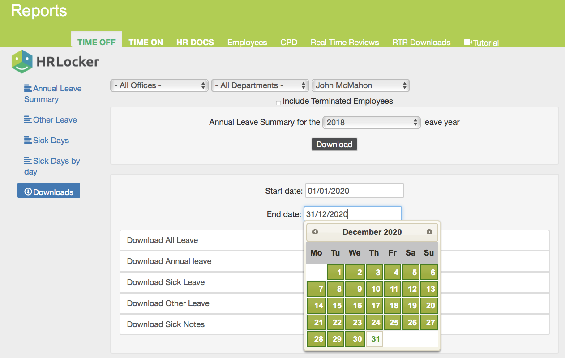Screen dimensions: 565x358
Task: Open the John McMahon employee dropdown
Action: coord(360,85)
